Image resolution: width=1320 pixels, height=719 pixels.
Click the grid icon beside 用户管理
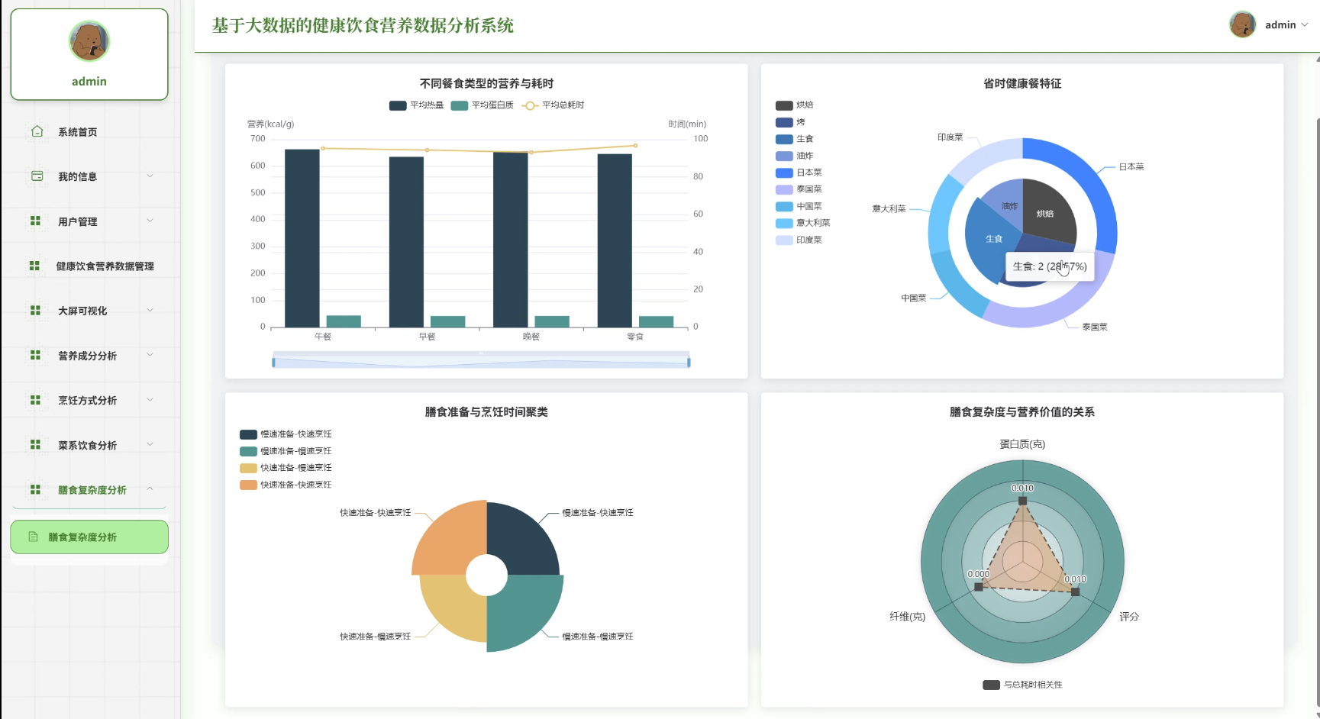35,221
